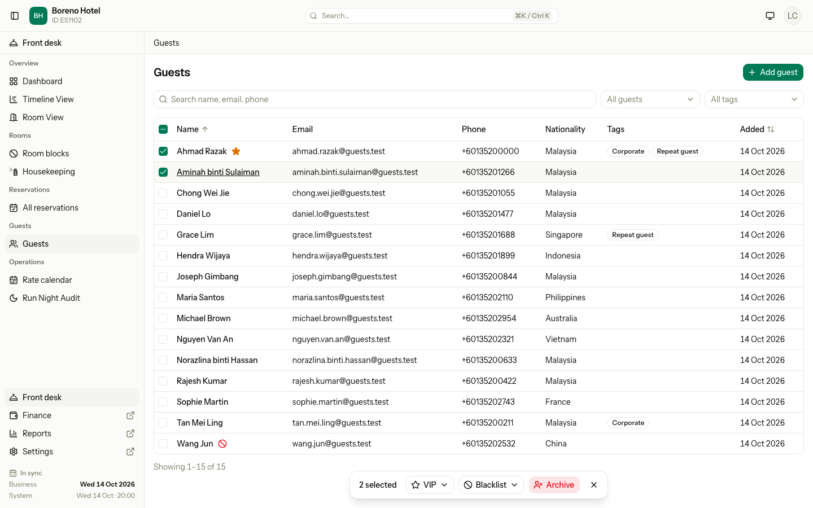
Task: Select the Chong Wei Jie checkbox
Action: coord(163,193)
